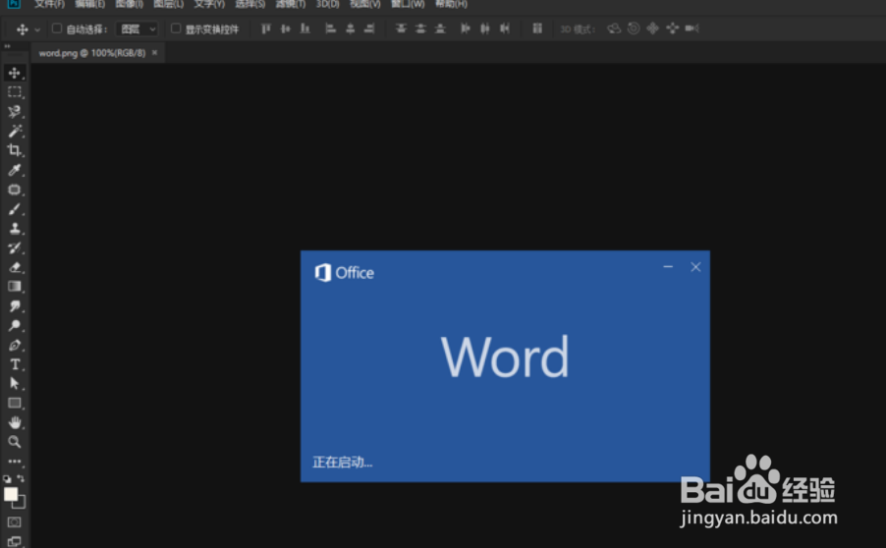The height and width of the screenshot is (548, 886).
Task: Reset default foreground and background colors
Action: click(x=7, y=478)
